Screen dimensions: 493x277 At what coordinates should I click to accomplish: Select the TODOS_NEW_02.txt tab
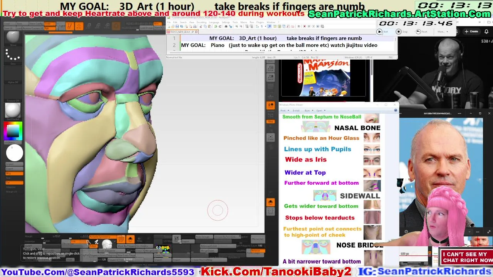182,32
